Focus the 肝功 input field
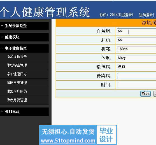156x145 pixels. tap(136, 40)
